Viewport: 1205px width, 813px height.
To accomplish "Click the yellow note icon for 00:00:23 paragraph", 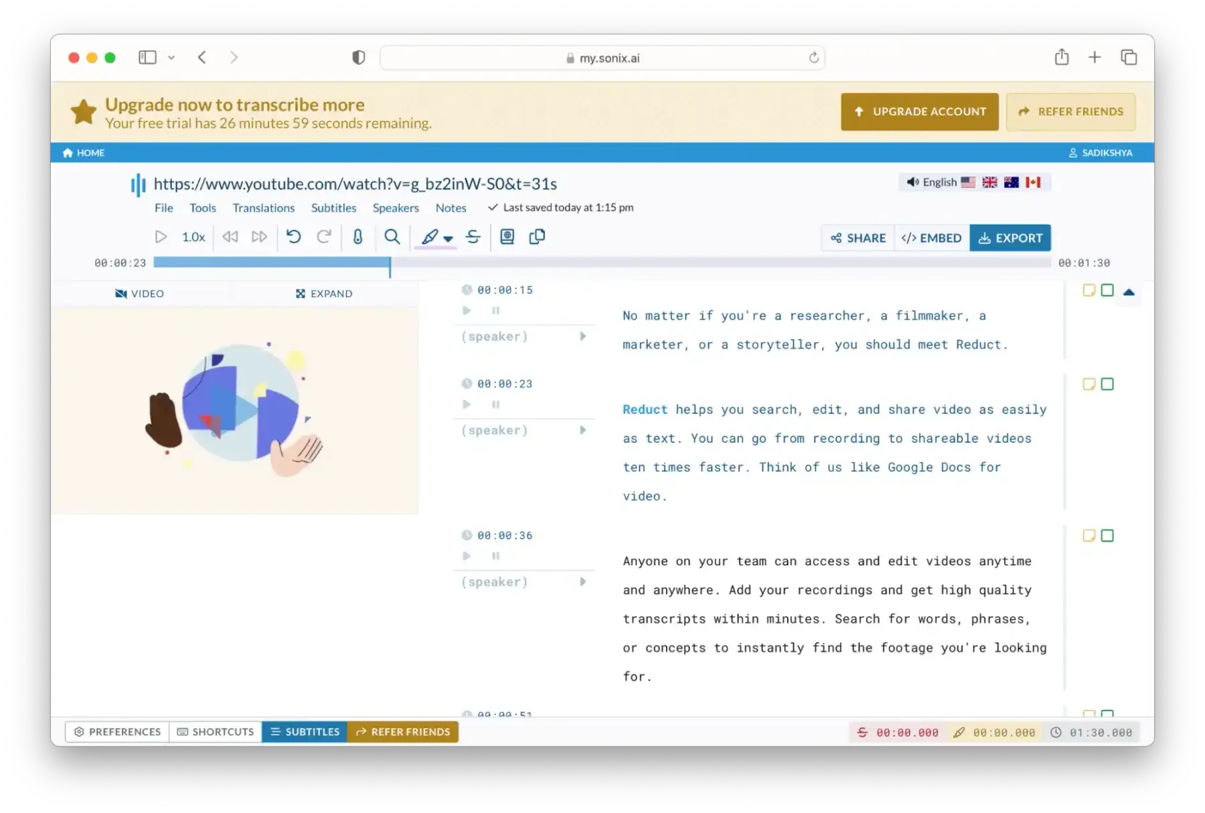I will point(1089,384).
